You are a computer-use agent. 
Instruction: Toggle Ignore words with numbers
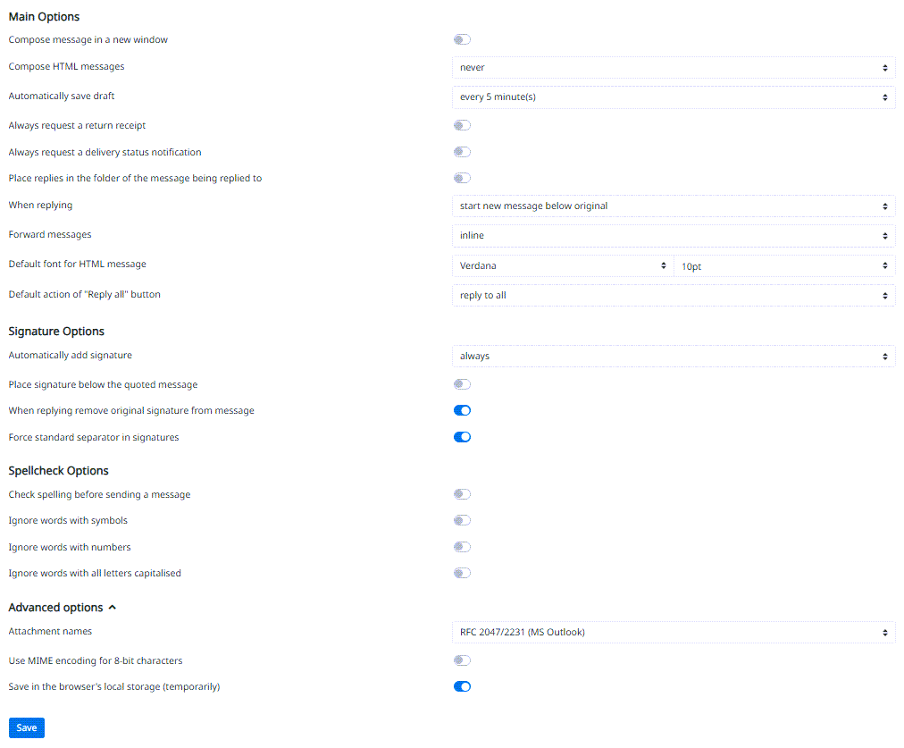(462, 547)
